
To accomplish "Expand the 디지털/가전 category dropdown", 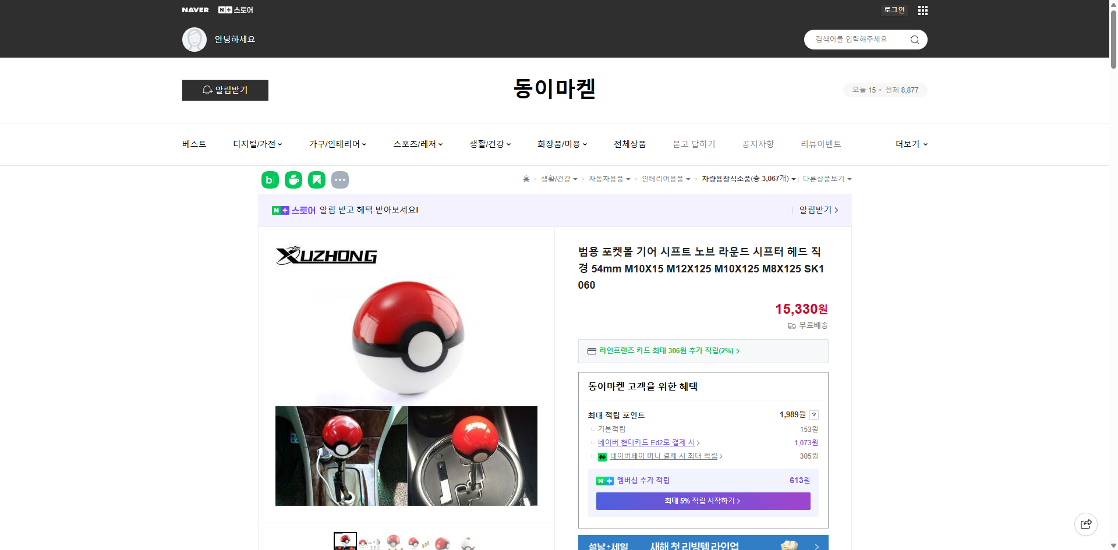I will pos(257,144).
